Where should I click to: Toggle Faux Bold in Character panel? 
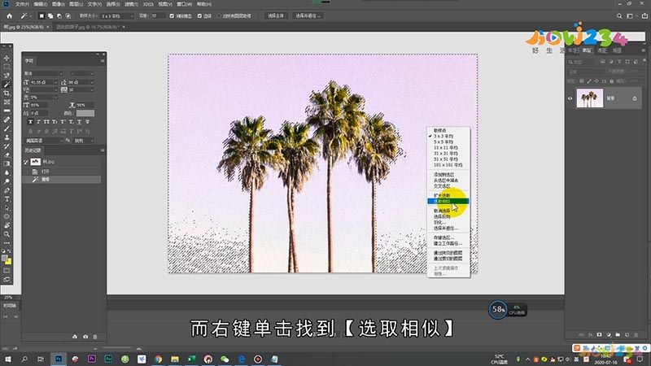(x=30, y=122)
